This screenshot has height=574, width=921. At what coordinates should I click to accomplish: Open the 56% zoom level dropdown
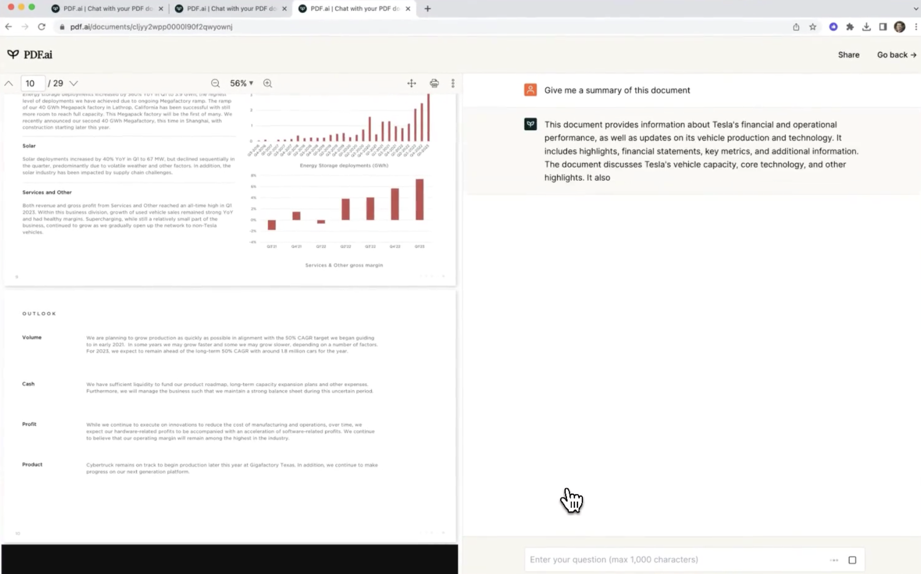242,83
